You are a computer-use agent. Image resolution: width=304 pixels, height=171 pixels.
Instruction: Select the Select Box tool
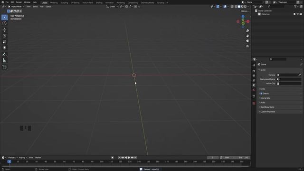[x=4, y=17]
